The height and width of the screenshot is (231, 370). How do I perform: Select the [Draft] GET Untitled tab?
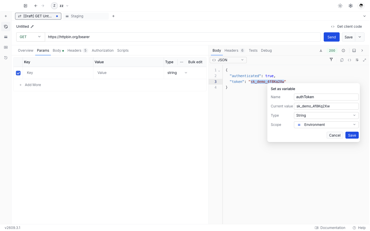point(38,16)
